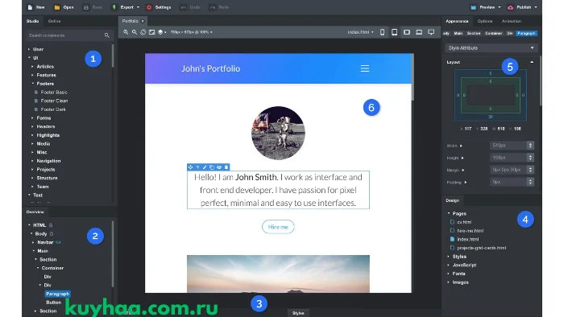Collapse the Footers category

click(x=32, y=84)
